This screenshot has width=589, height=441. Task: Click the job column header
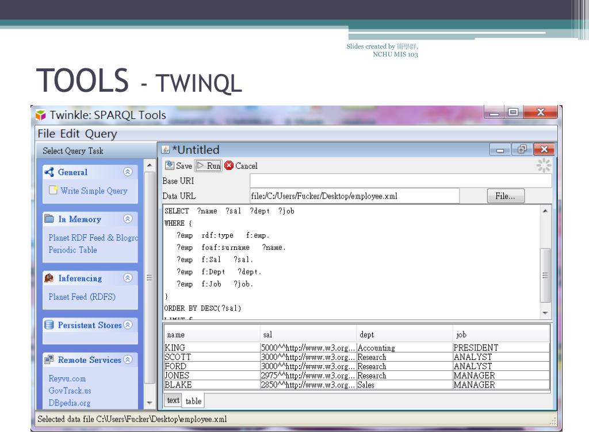501,334
